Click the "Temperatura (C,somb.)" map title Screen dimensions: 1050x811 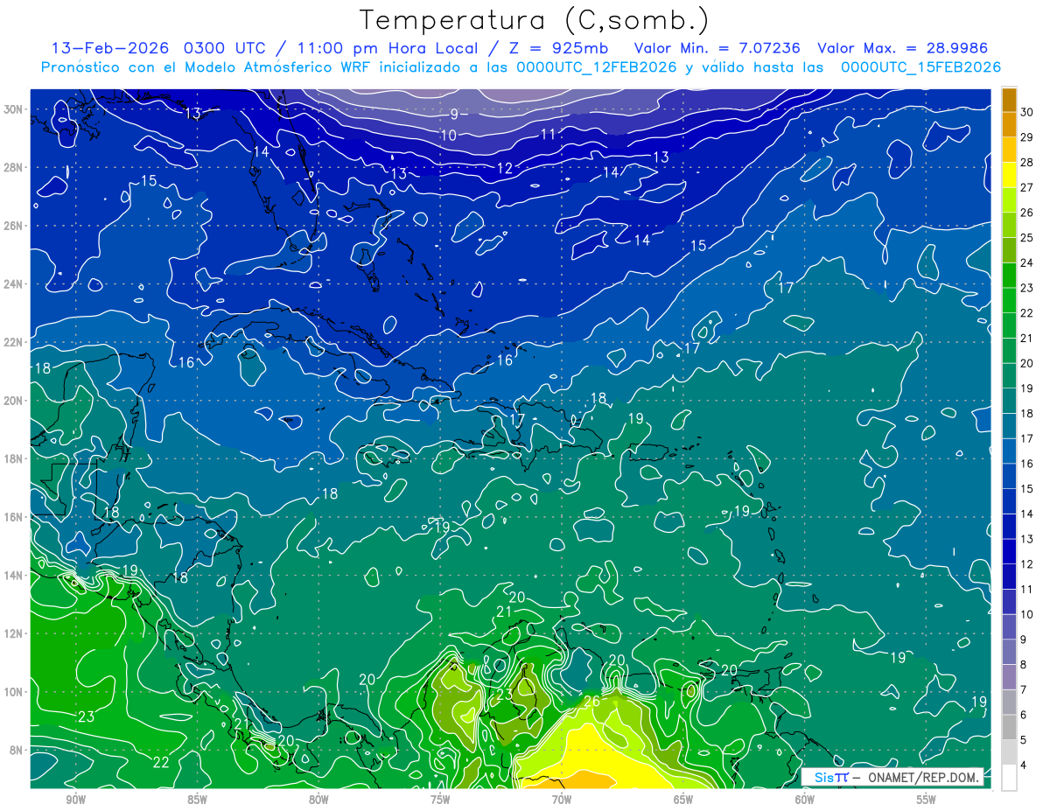[535, 20]
